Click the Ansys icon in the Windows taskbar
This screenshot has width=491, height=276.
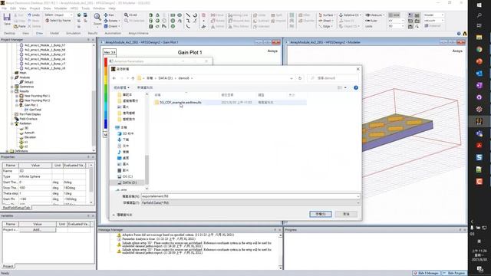pos(479,121)
